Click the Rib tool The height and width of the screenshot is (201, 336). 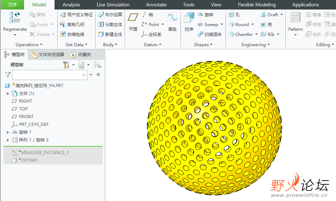[267, 34]
